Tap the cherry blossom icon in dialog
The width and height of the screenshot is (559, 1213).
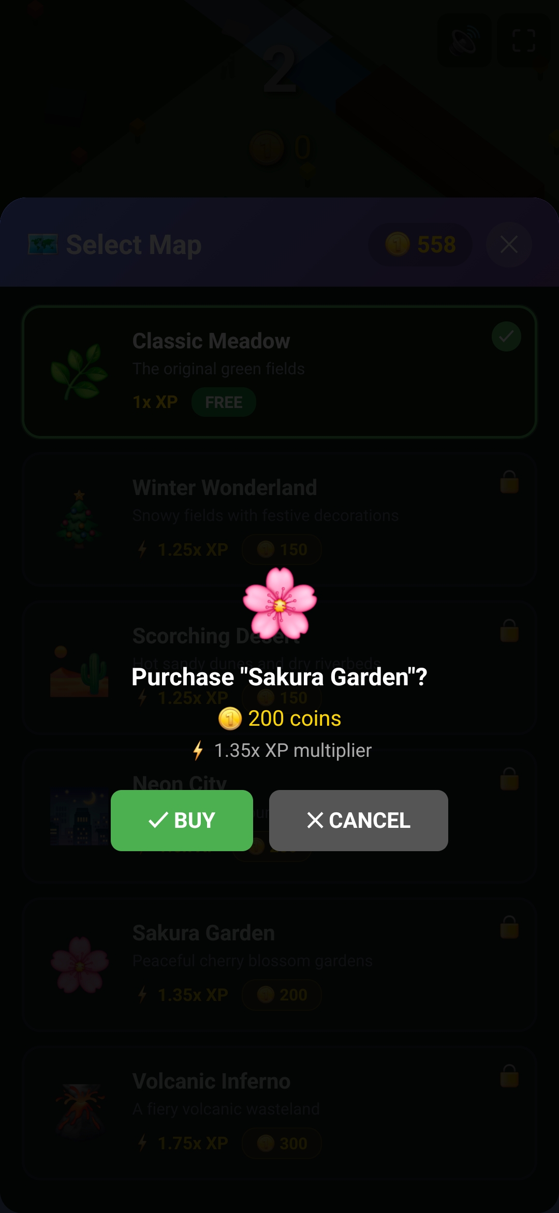279,603
